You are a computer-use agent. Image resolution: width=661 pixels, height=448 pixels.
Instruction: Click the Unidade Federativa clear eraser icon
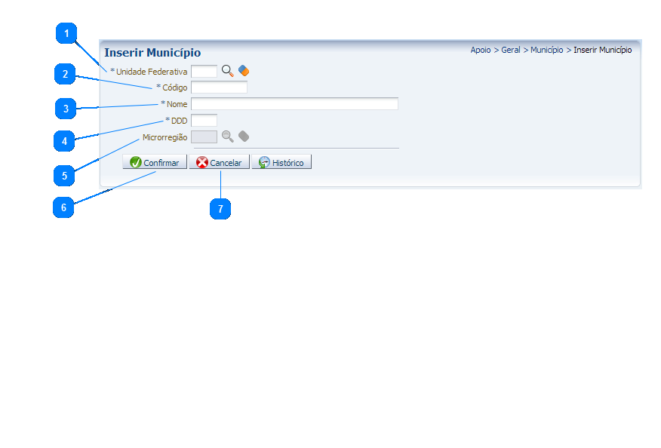[x=244, y=71]
